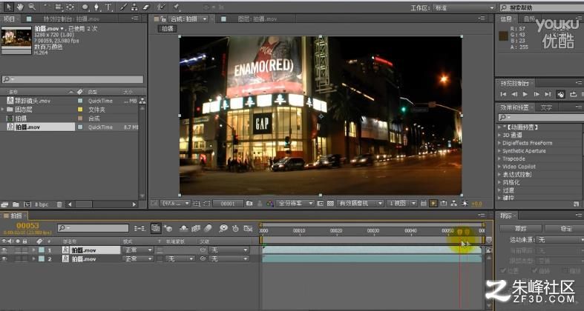Hide layer 1 拍摄.mov with eye toggle
The image size is (584, 311).
4,250
